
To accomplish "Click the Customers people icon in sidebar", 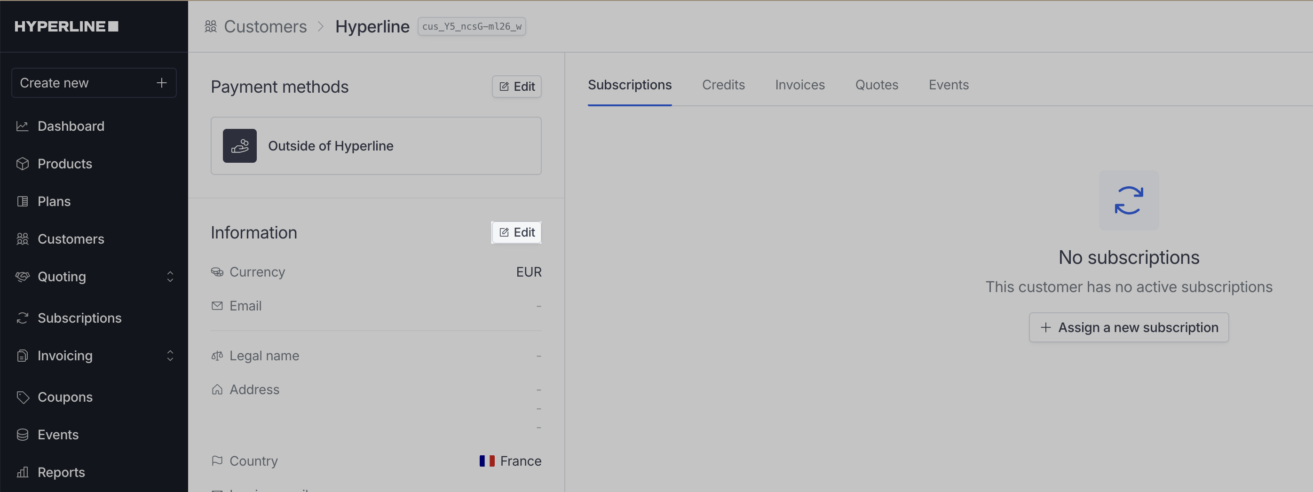I will pyautogui.click(x=23, y=238).
